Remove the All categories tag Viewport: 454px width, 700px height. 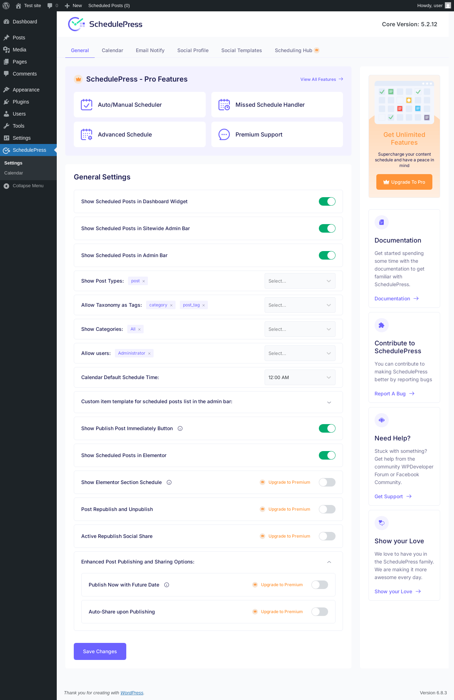pyautogui.click(x=139, y=329)
